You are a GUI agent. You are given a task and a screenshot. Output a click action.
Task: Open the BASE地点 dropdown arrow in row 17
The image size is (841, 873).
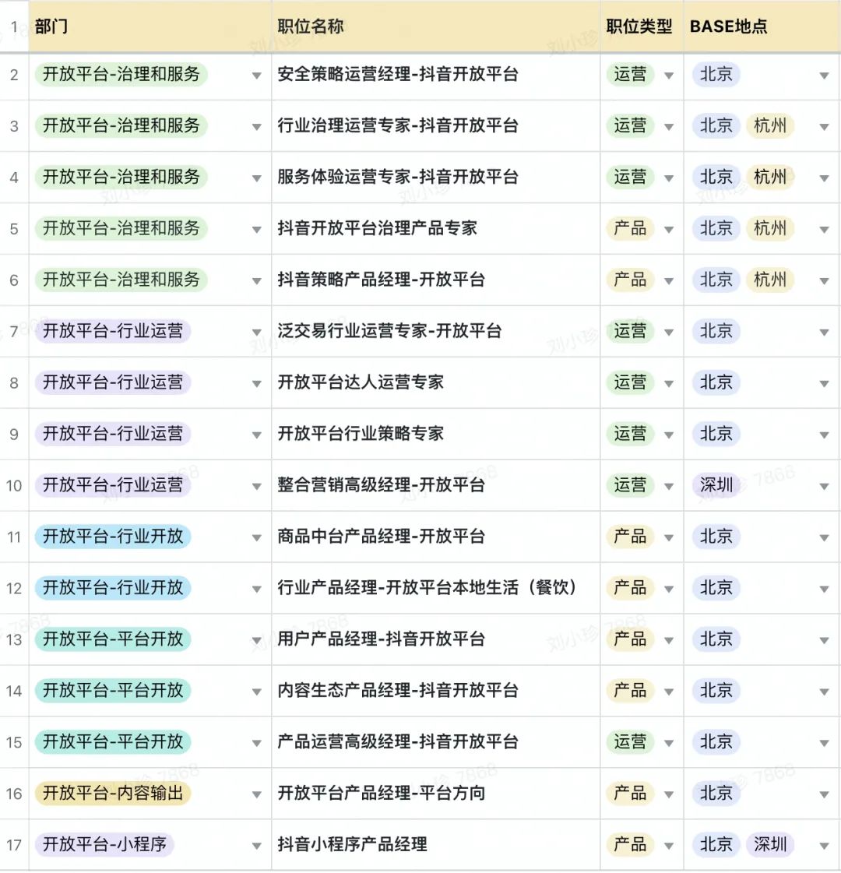point(824,847)
